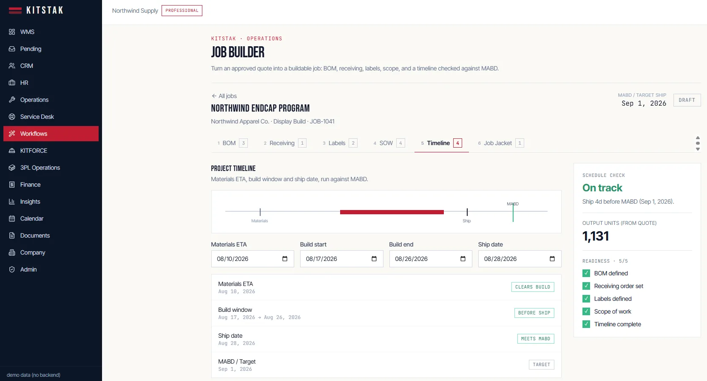The height and width of the screenshot is (381, 707).
Task: Switch to the Receiving tab
Action: [x=285, y=143]
